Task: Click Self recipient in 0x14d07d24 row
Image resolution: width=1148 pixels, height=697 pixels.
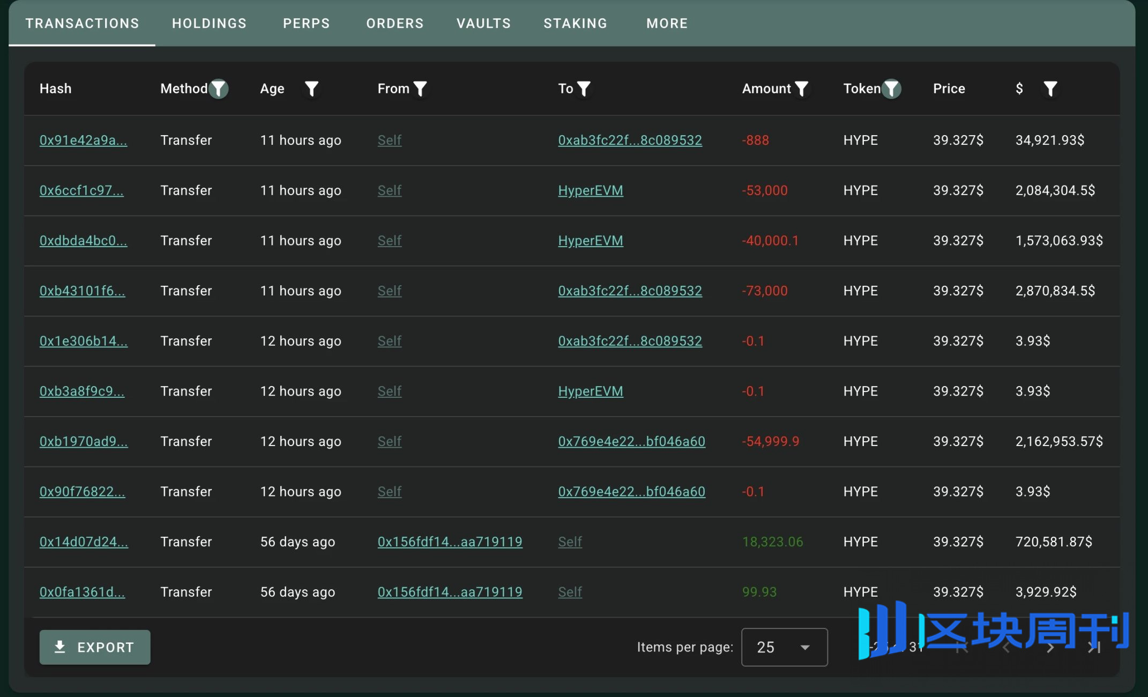Action: (x=570, y=542)
